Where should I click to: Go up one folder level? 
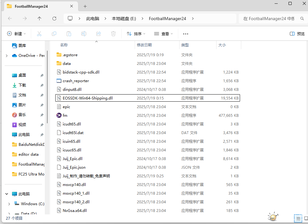click(x=39, y=19)
